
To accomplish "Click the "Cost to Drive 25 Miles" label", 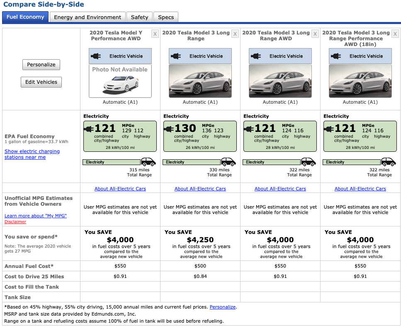I will [34, 276].
